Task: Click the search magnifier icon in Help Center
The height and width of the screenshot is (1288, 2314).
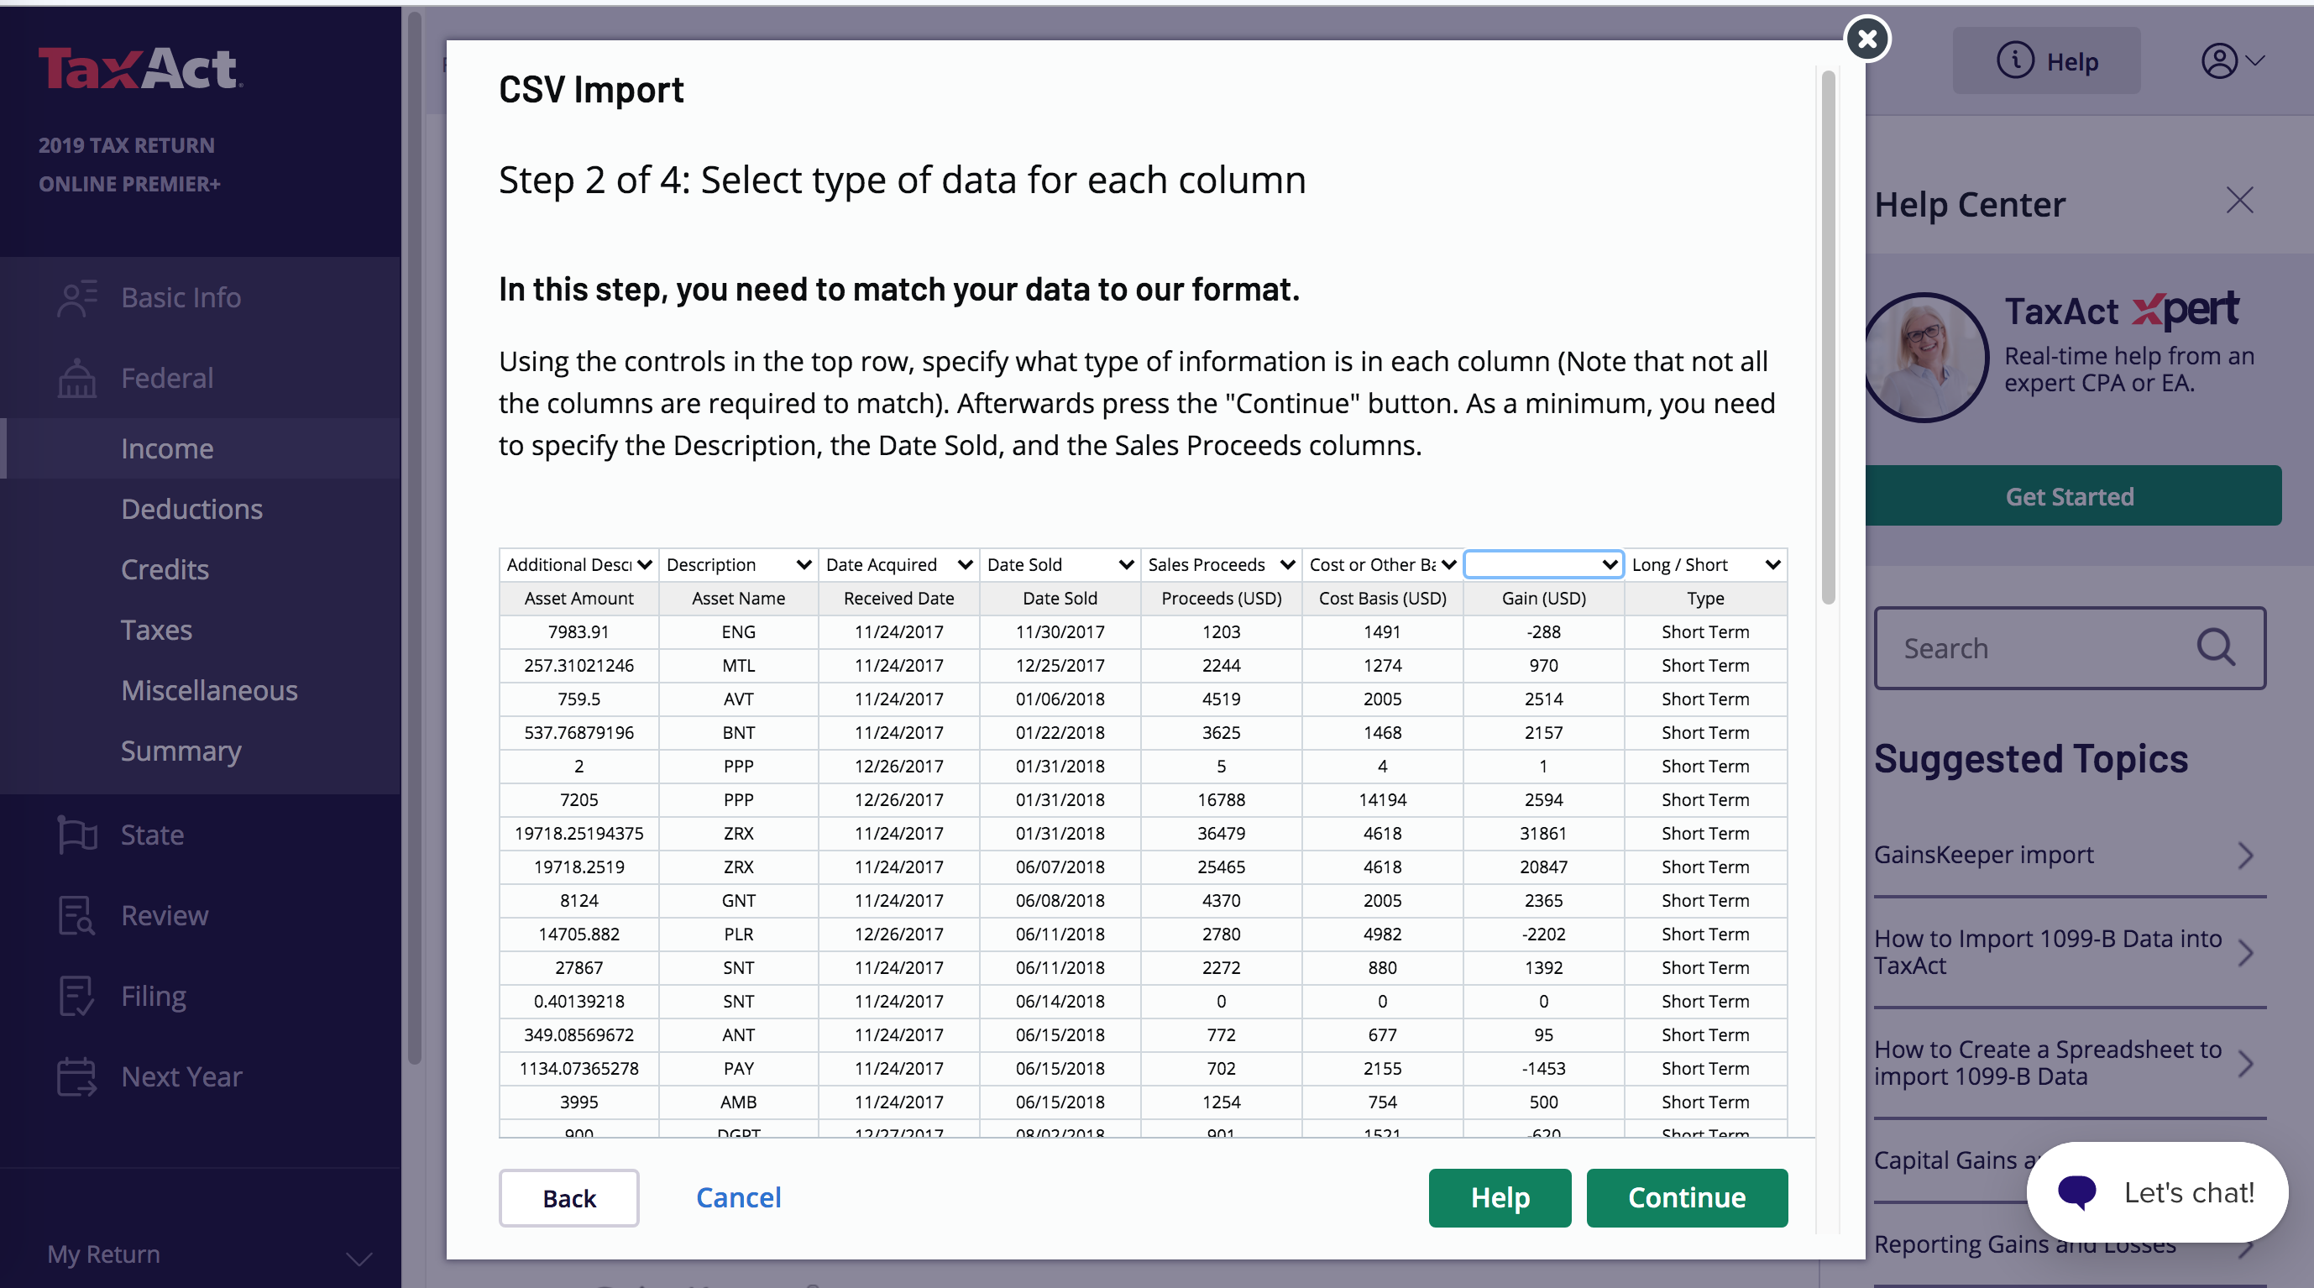Action: (x=2215, y=647)
